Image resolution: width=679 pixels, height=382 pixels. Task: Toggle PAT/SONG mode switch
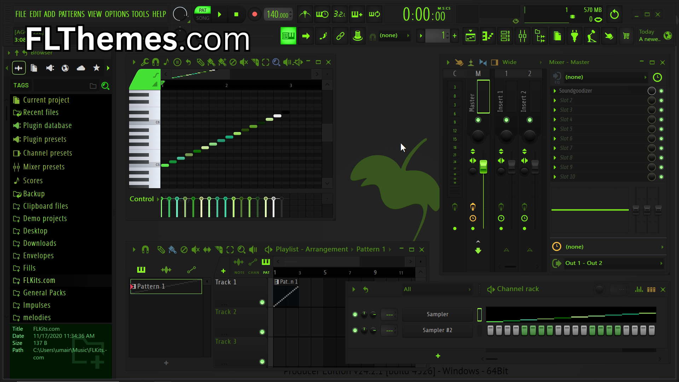(x=203, y=14)
